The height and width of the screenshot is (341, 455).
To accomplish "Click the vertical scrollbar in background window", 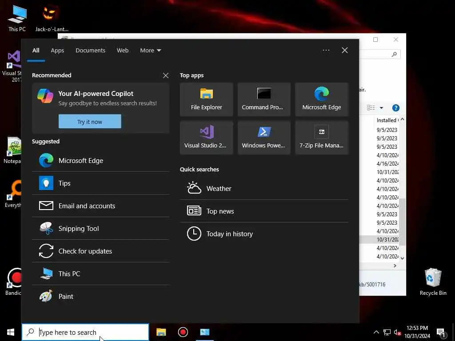I will coord(402,222).
